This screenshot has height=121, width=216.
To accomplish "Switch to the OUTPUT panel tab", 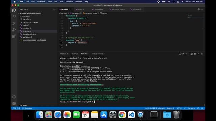I will tap(75, 54).
